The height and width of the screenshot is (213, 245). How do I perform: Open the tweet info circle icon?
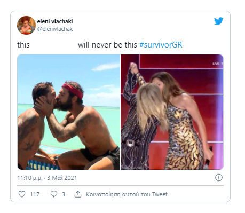point(219,178)
